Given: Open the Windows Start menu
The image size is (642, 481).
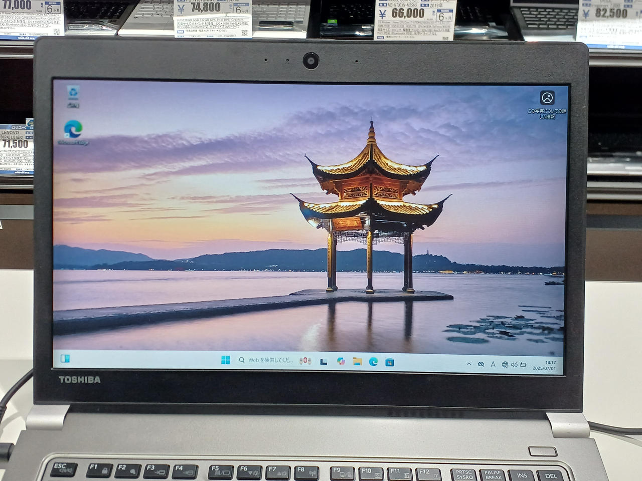Looking at the screenshot, I should click(225, 360).
